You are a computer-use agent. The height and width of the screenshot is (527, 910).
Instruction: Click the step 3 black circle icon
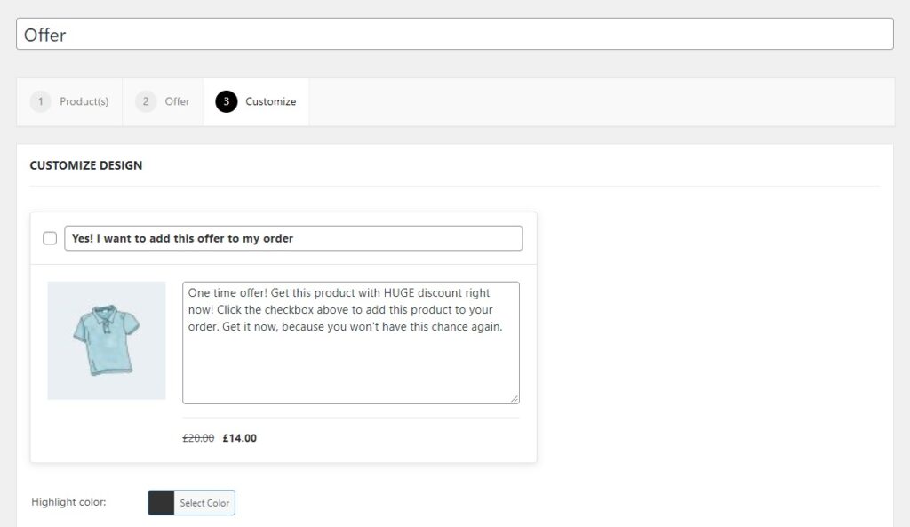click(227, 101)
